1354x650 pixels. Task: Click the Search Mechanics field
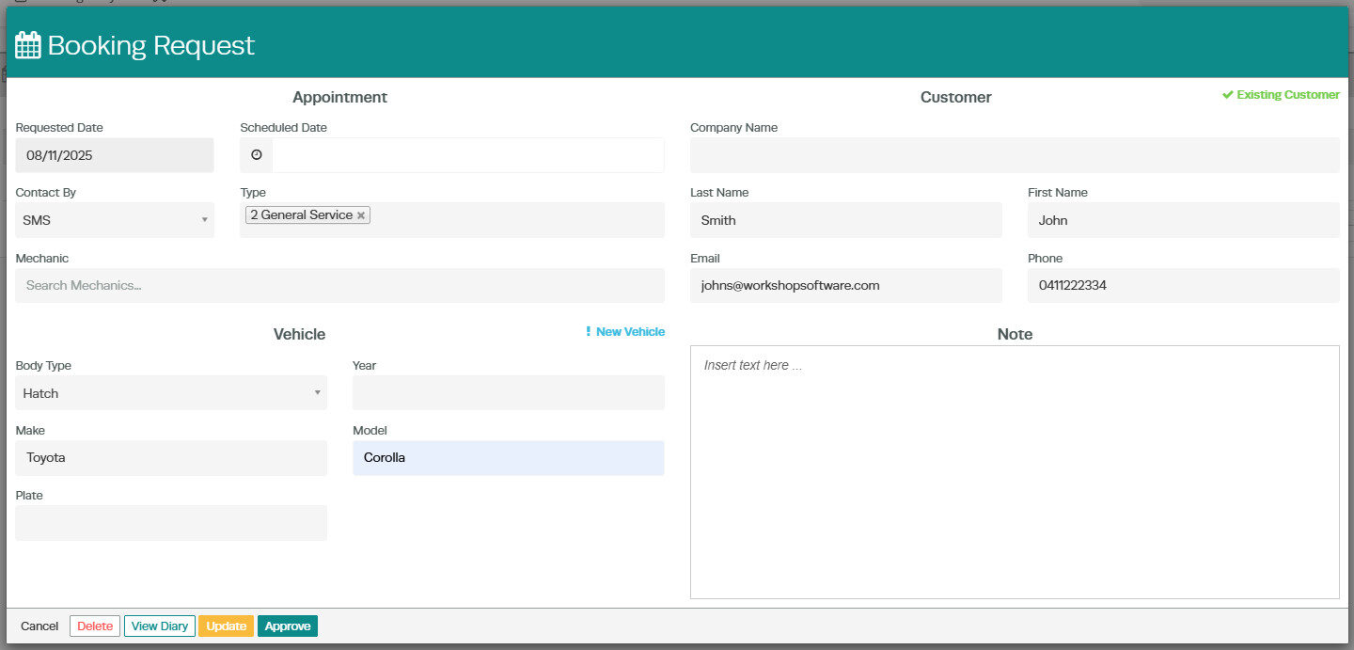click(340, 285)
